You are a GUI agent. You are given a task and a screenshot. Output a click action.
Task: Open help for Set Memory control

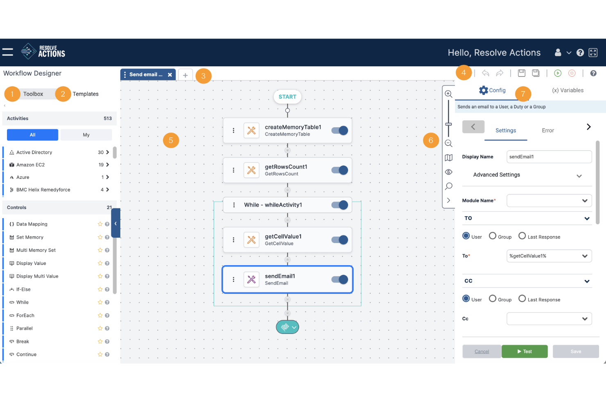point(107,237)
